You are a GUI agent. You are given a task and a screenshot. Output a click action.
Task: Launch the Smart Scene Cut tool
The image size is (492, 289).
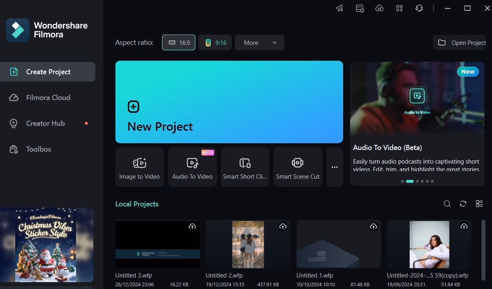[x=298, y=167]
